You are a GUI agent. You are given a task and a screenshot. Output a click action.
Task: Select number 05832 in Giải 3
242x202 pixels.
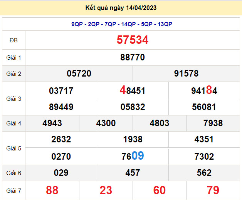pyautogui.click(x=133, y=107)
